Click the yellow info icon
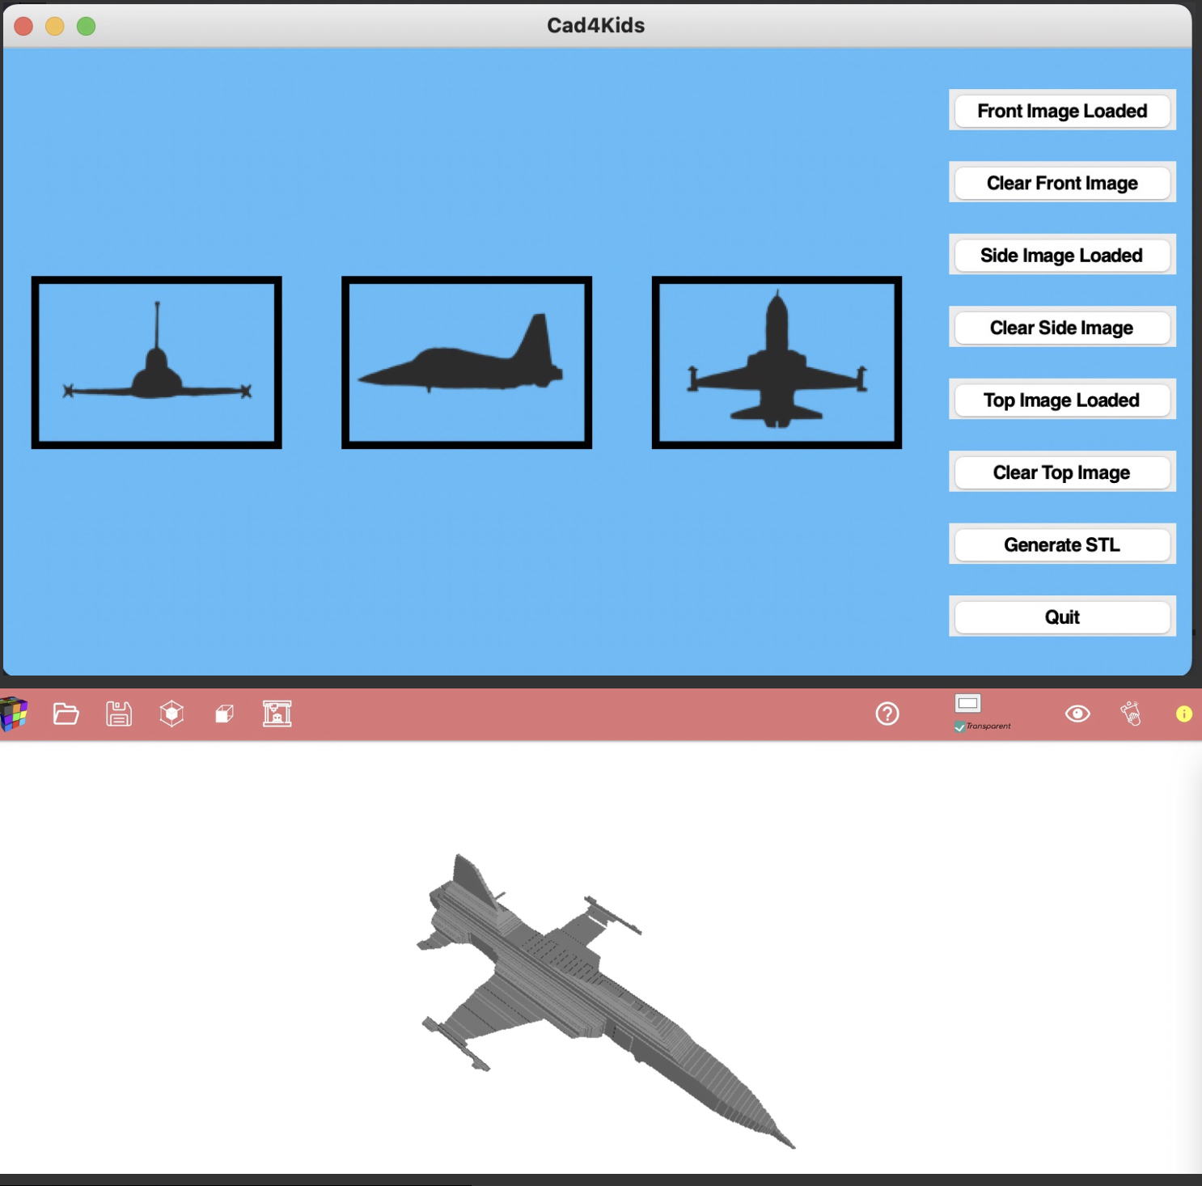The image size is (1202, 1186). coord(1183,714)
